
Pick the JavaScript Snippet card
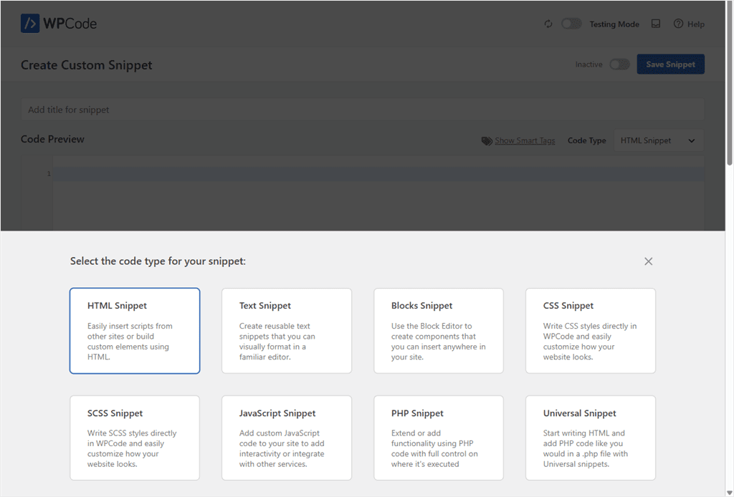pos(287,438)
